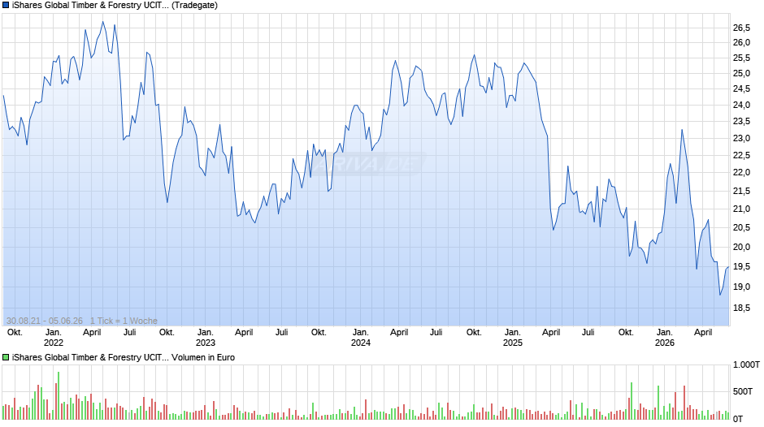Click the Jan. 2025 time axis label
Viewport: 764px width, 427px height.
click(x=513, y=338)
